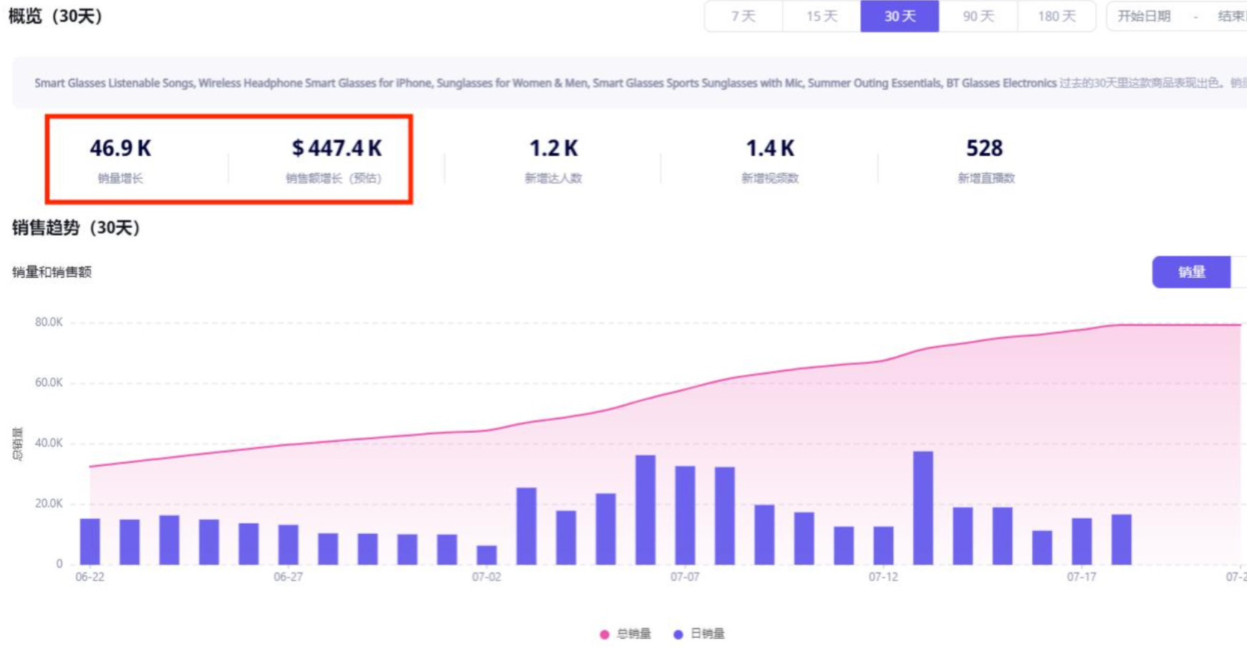The image size is (1247, 650).
Task: Click the daily sales bar for 06-27
Action: (x=289, y=545)
